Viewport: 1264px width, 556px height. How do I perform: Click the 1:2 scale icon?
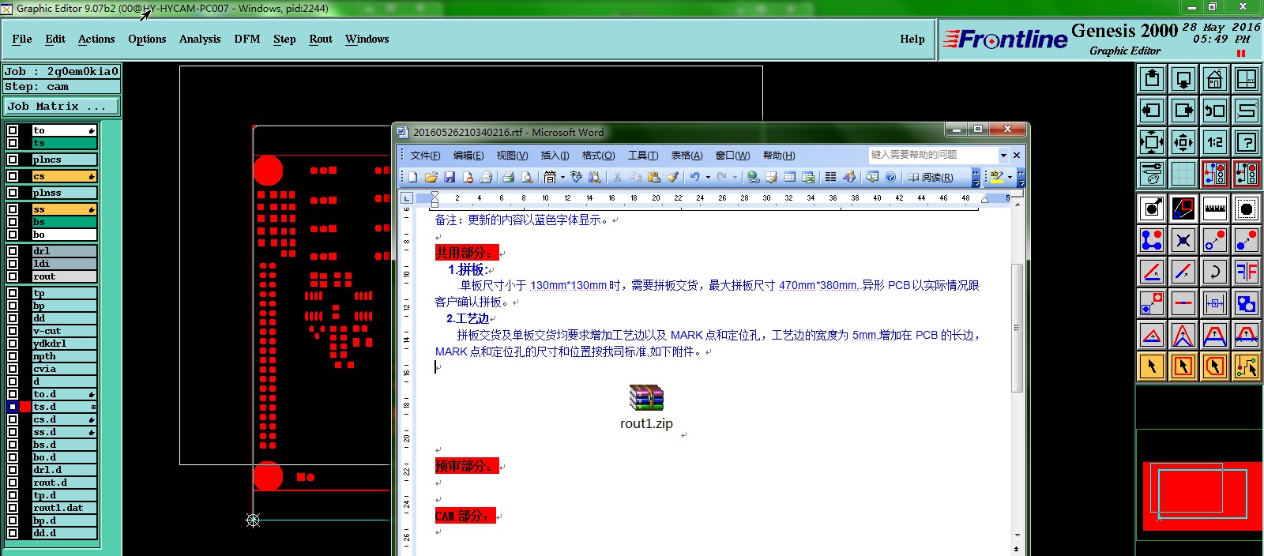tap(1215, 142)
